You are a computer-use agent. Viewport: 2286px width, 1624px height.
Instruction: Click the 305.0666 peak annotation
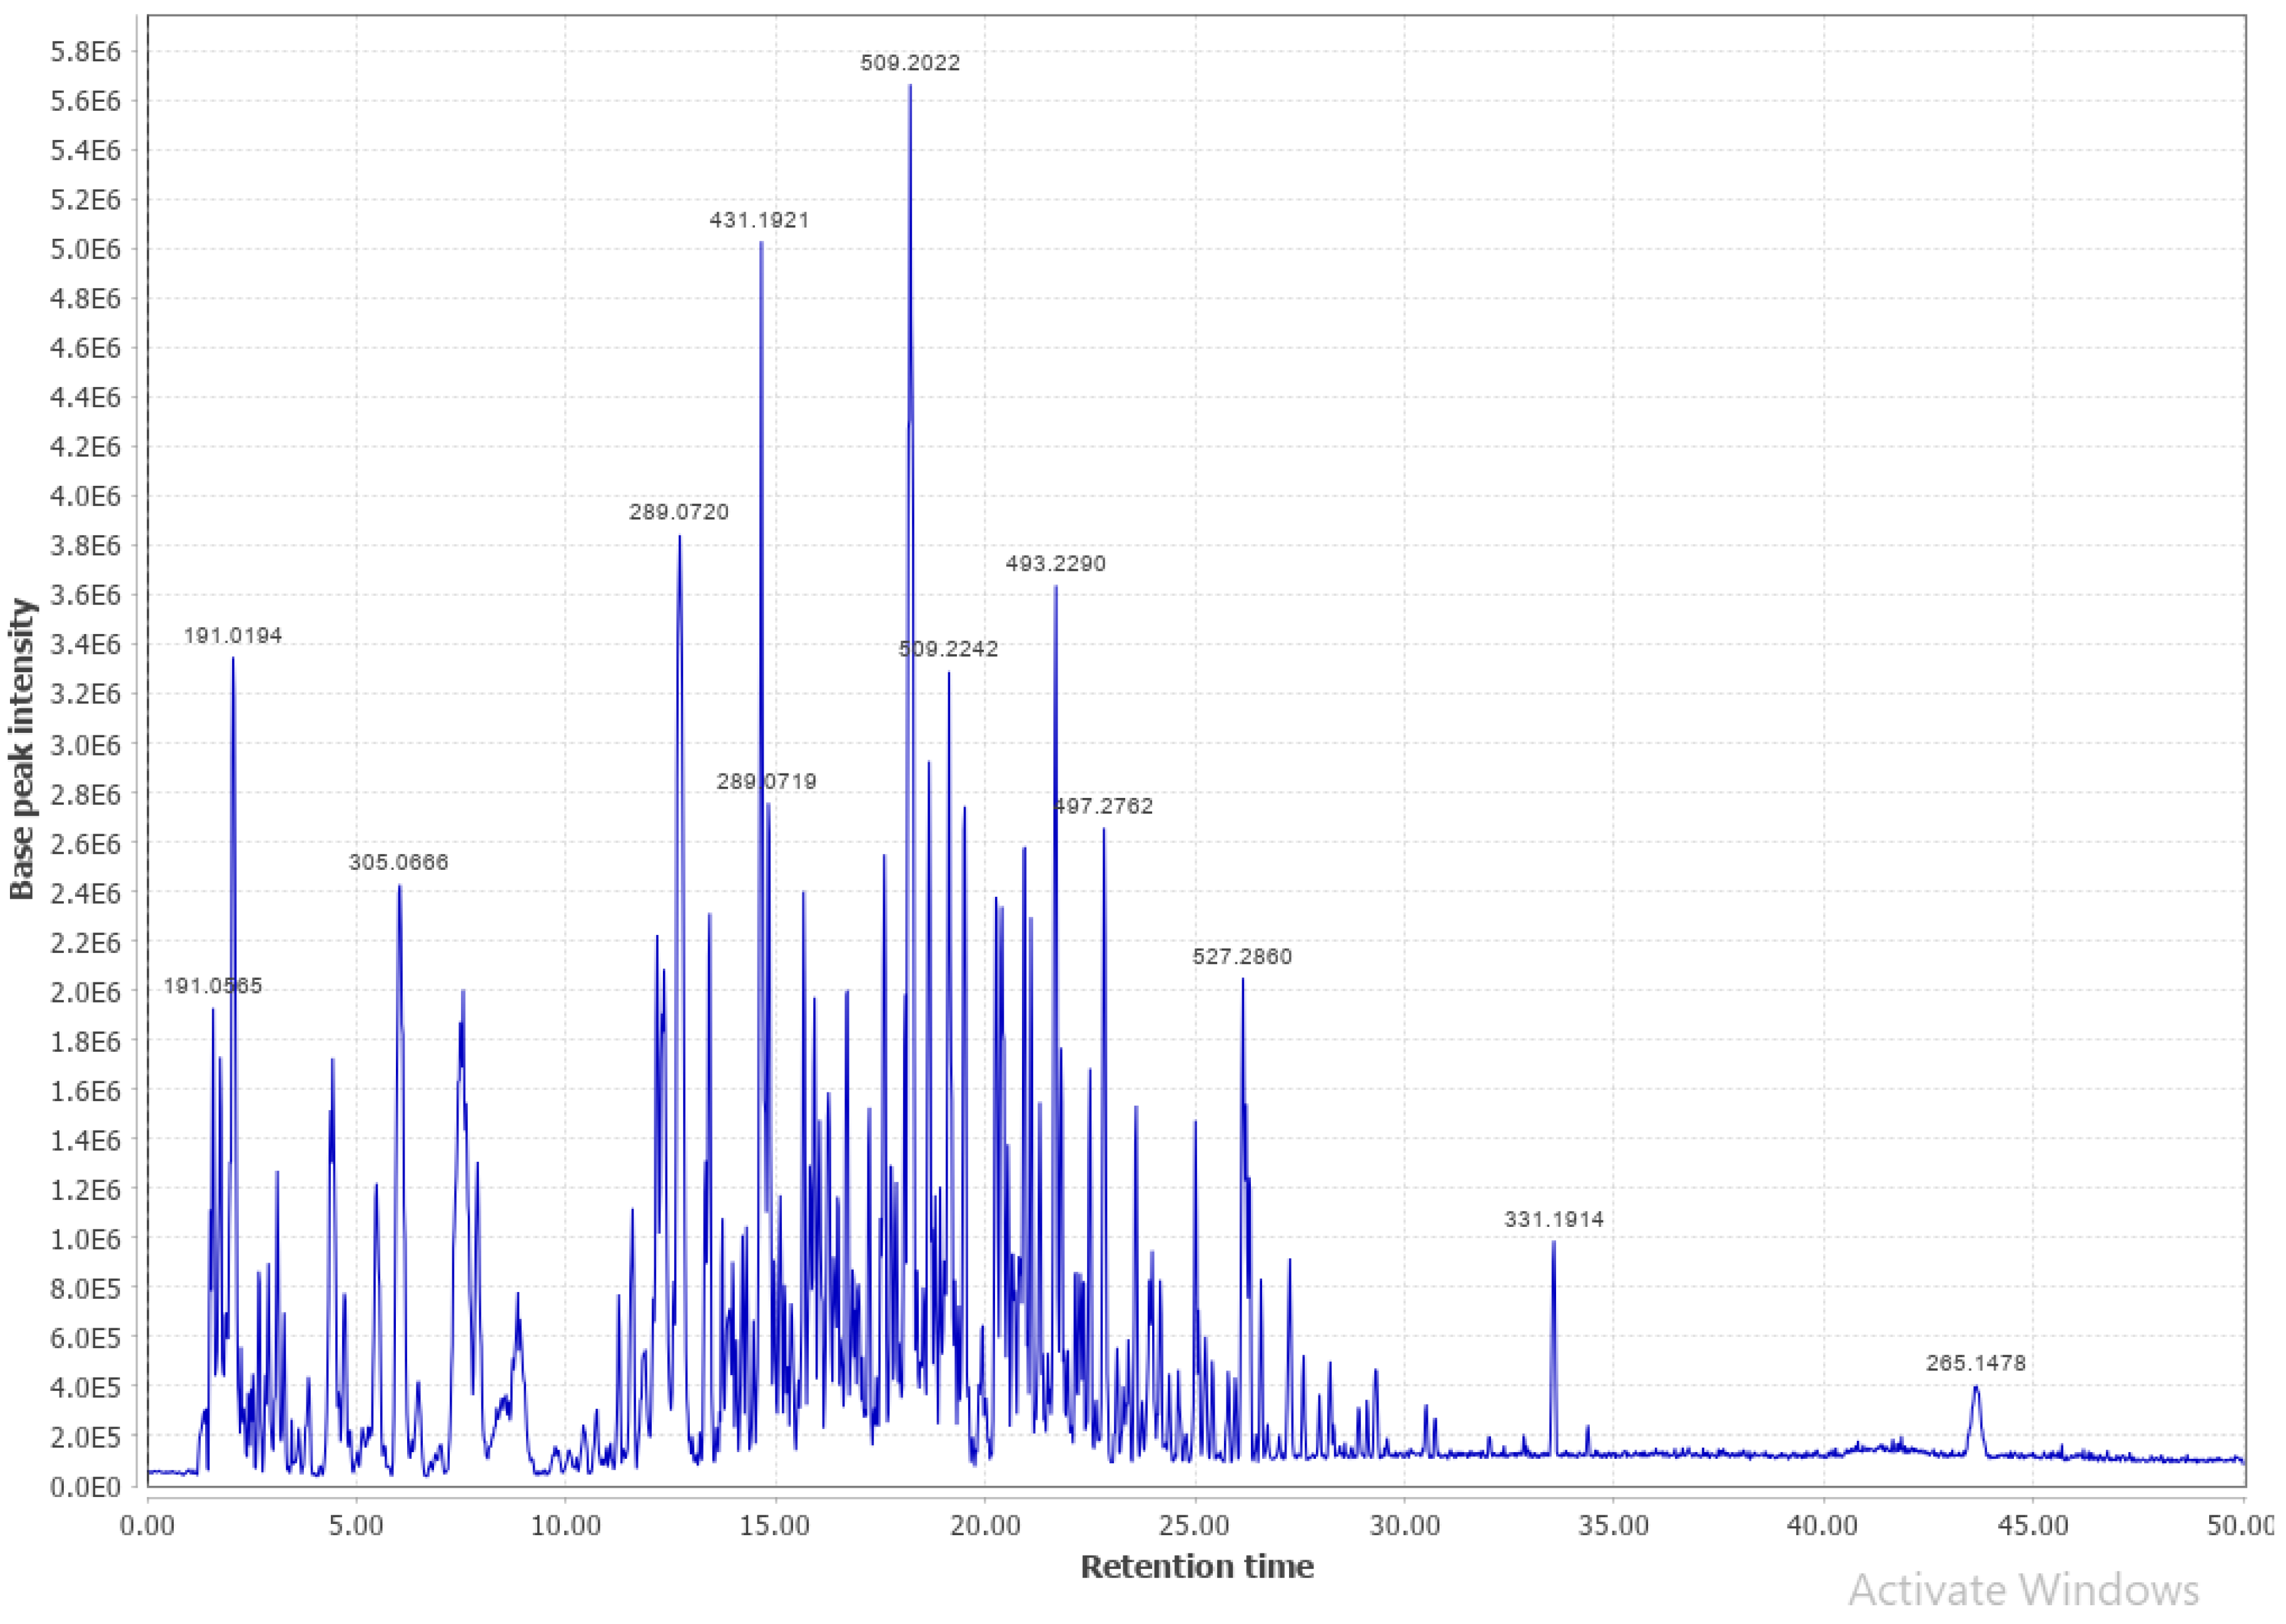tap(399, 861)
